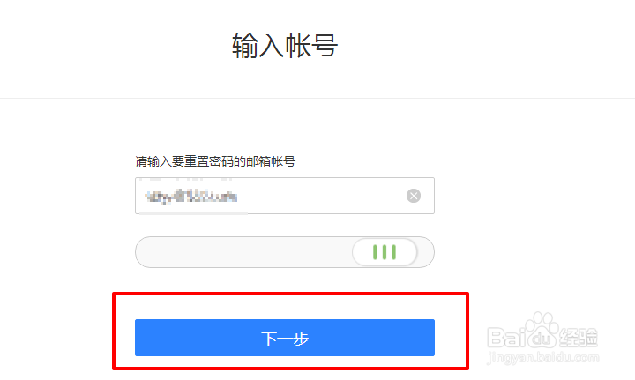Click the empty left part of the slider track
This screenshot has width=635, height=380.
click(243, 252)
